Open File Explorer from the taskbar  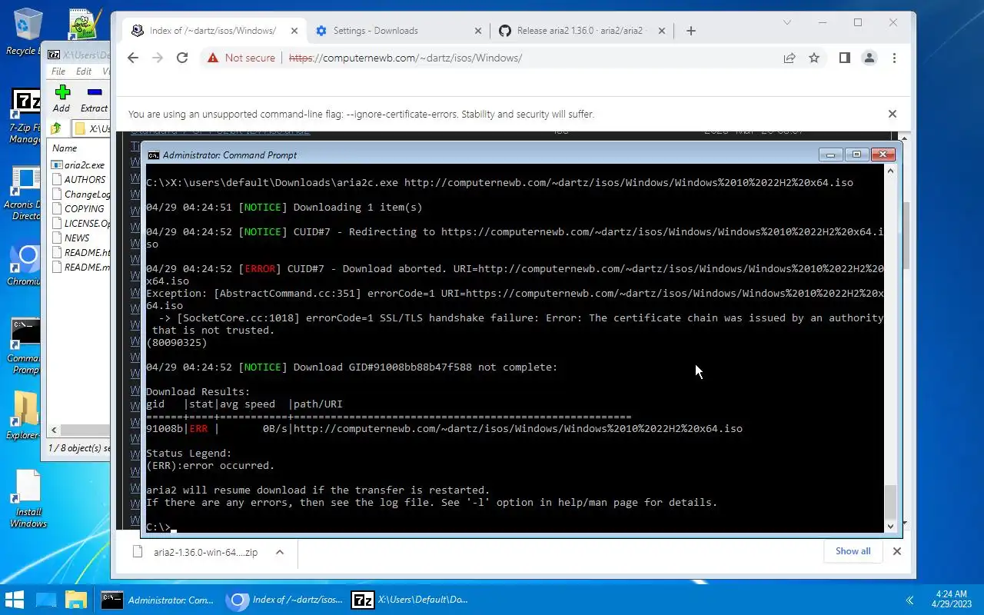click(x=75, y=600)
